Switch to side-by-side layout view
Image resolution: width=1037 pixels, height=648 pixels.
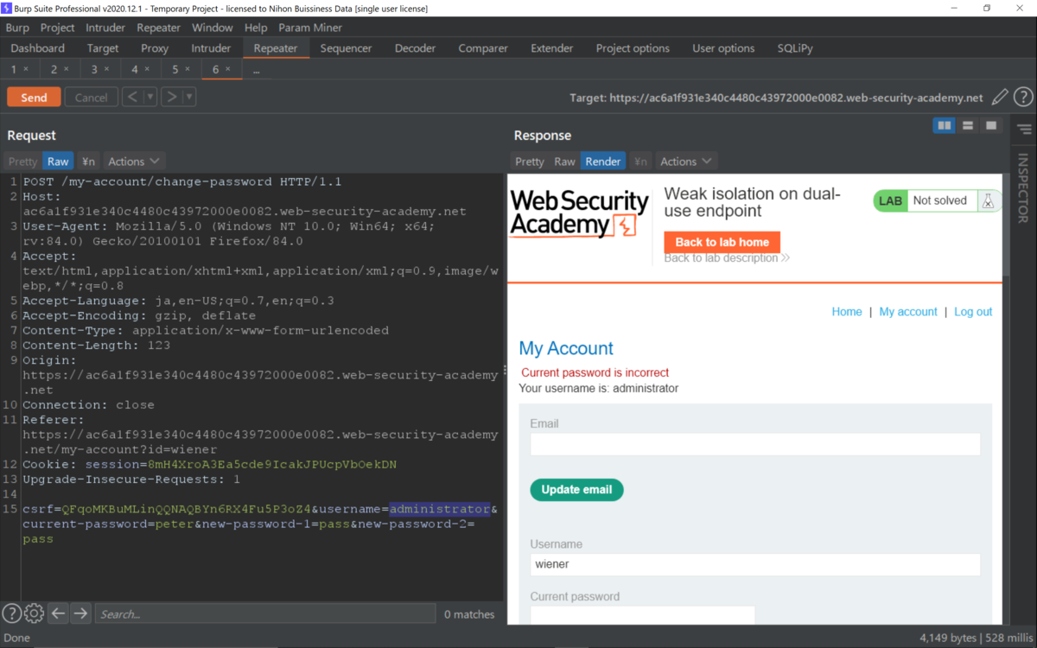click(x=945, y=126)
